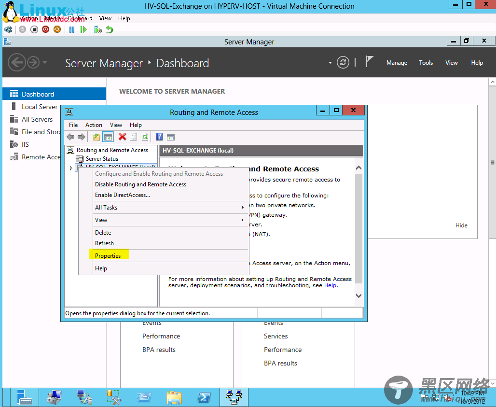Open the Help link in RRAS welcome text

[331, 285]
